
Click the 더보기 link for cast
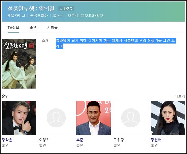(180, 96)
